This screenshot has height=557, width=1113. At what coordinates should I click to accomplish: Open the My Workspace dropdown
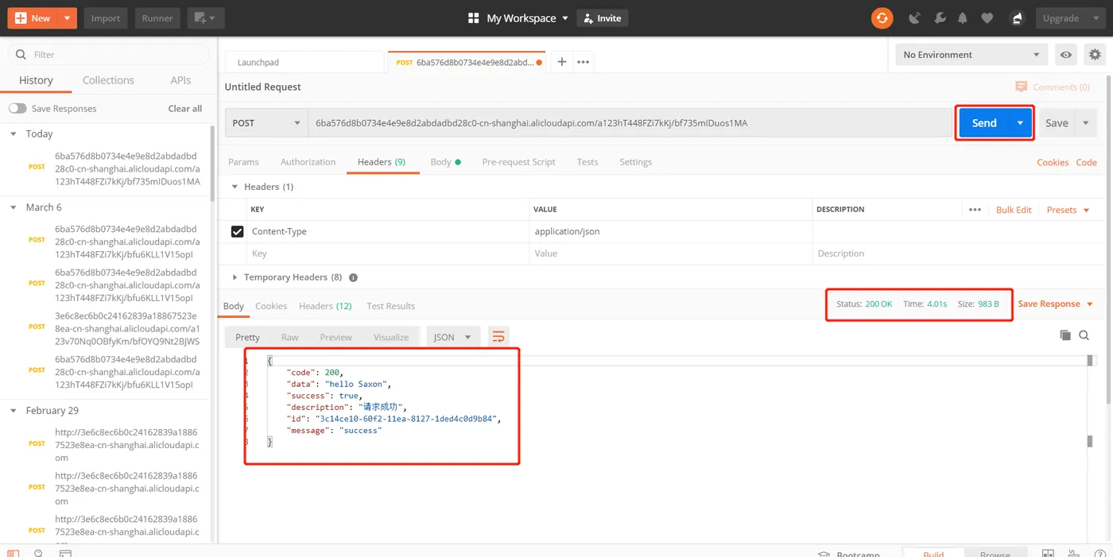tap(528, 17)
